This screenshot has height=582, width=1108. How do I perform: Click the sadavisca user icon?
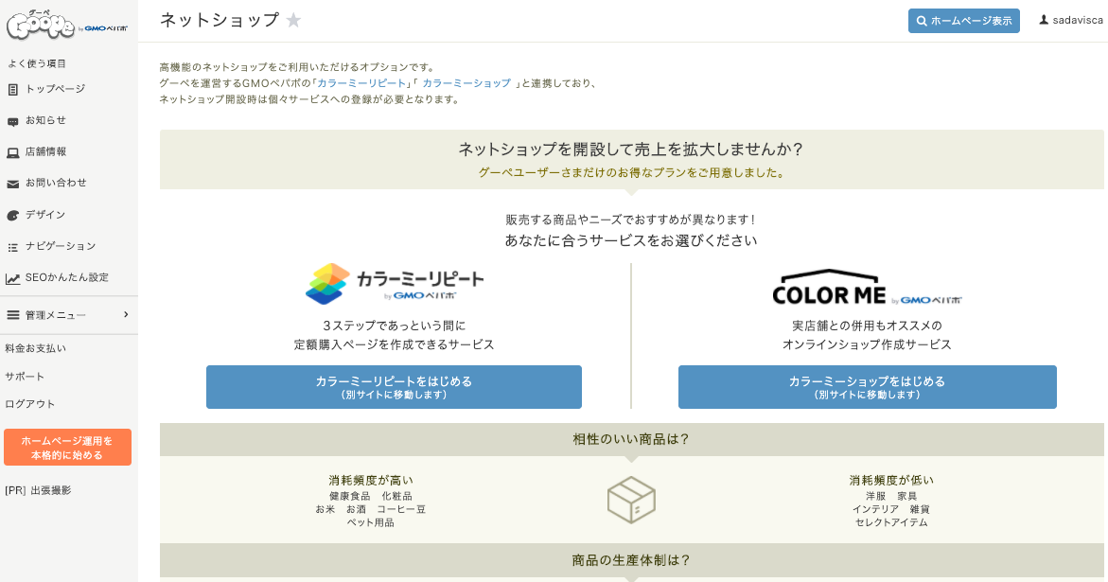pos(1044,21)
